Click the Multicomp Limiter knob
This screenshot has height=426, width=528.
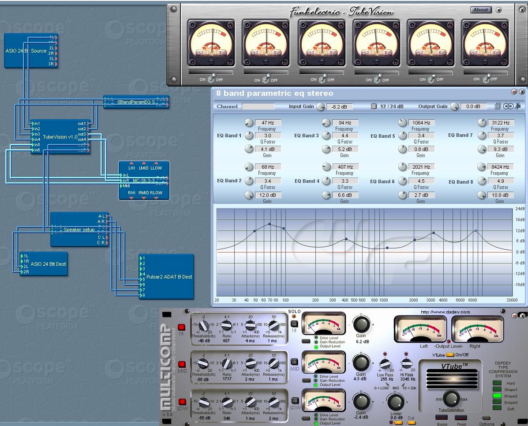[396, 402]
